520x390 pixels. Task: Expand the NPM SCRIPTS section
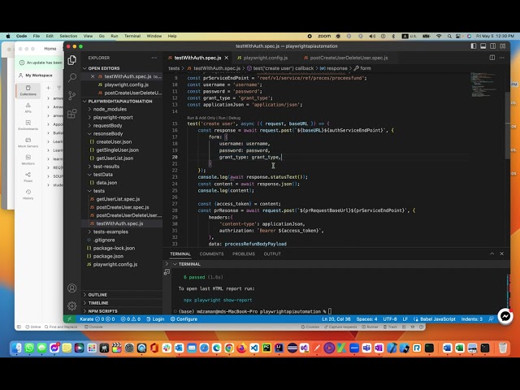click(102, 311)
